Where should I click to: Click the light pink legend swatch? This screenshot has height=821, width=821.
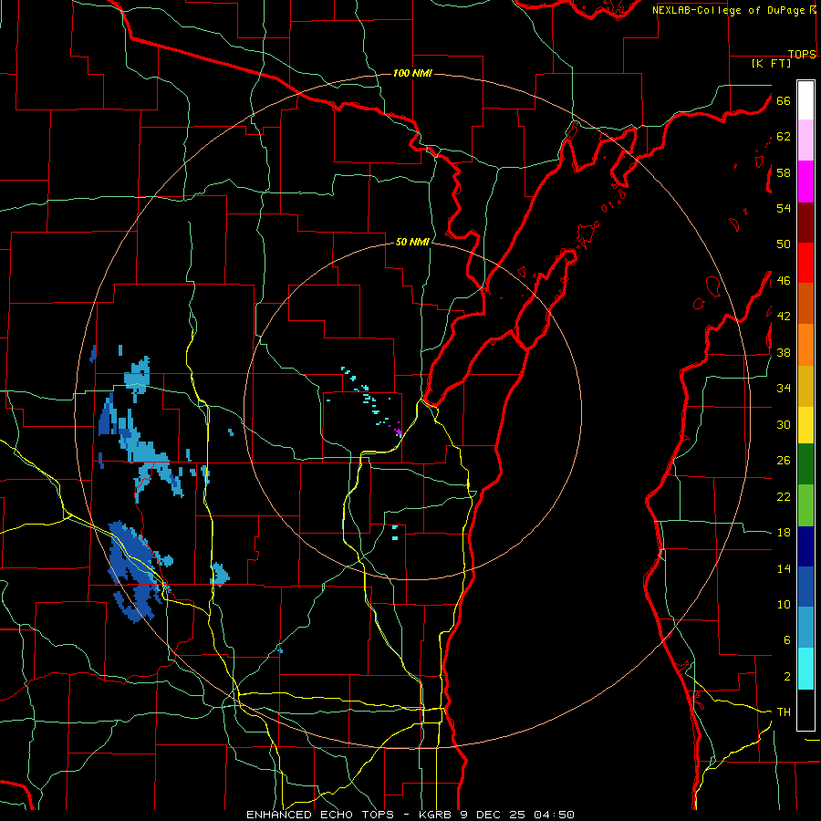[805, 140]
